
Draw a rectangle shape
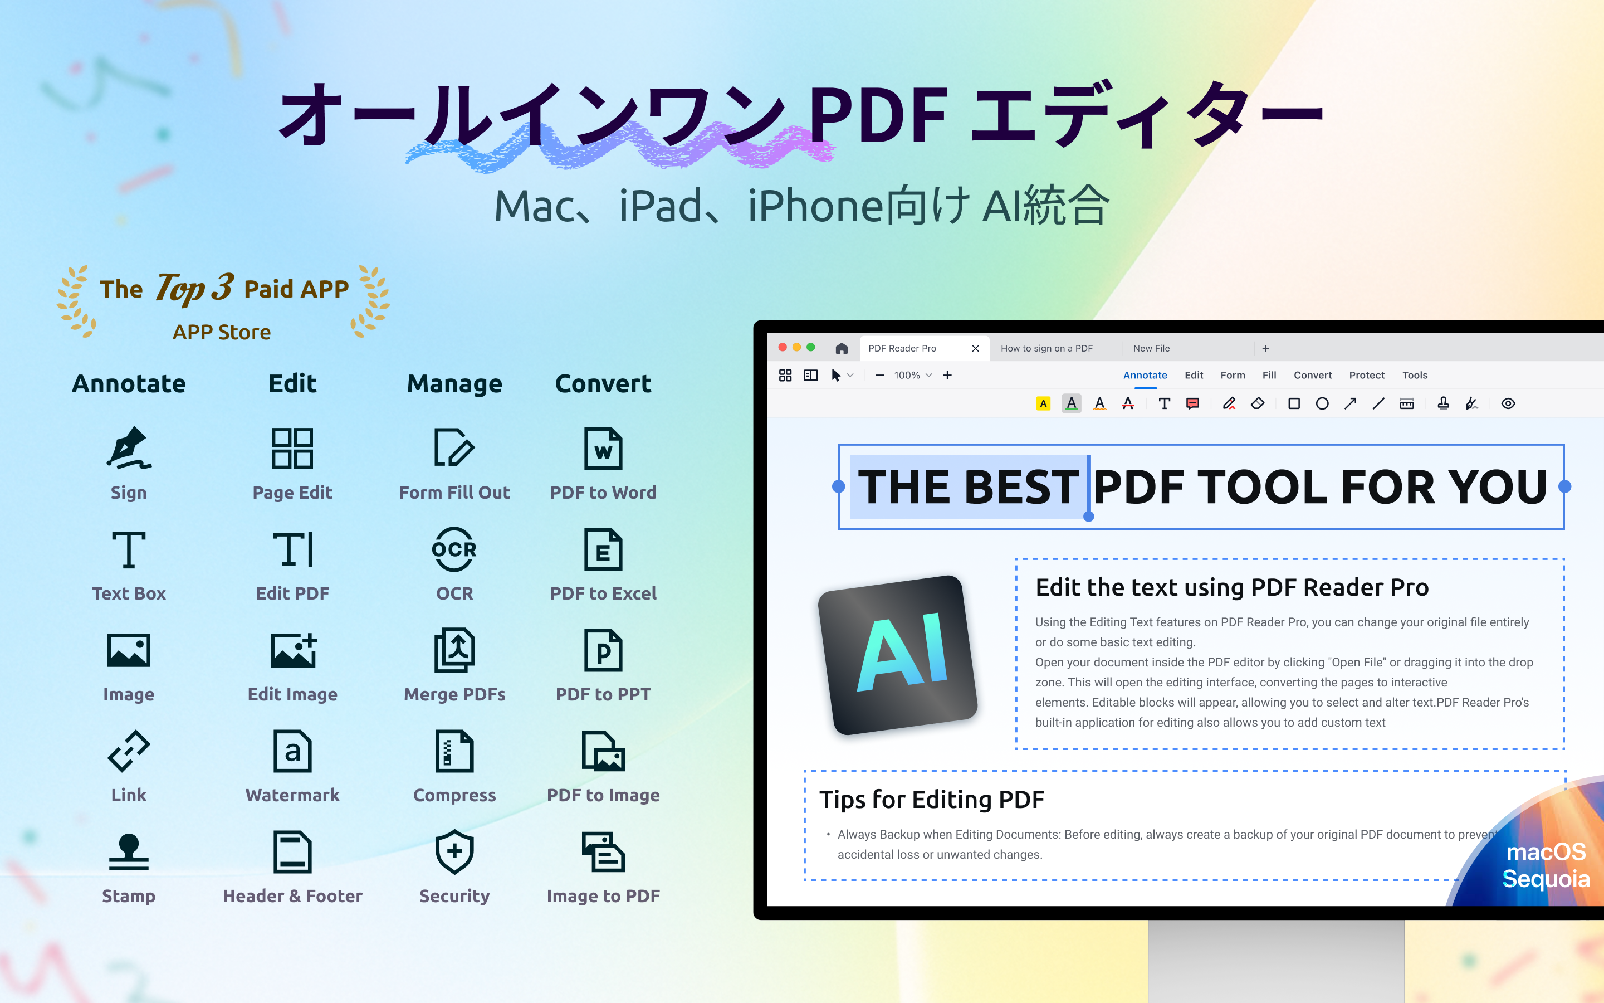coord(1293,403)
